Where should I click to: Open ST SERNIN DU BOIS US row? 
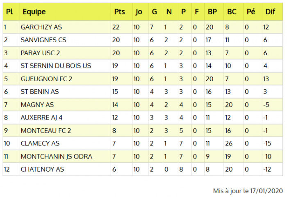56,66
